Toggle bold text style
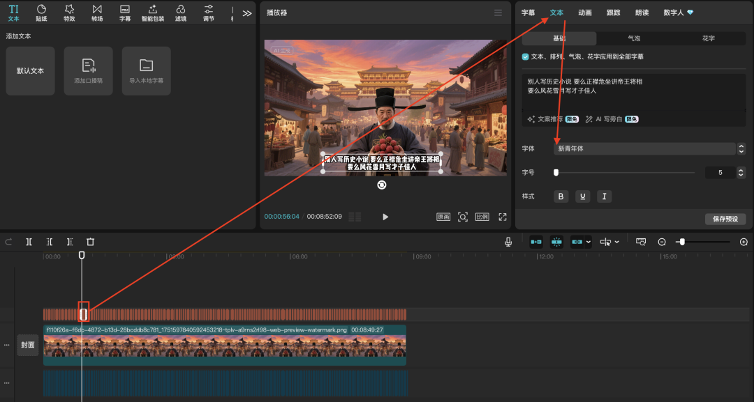 tap(561, 196)
